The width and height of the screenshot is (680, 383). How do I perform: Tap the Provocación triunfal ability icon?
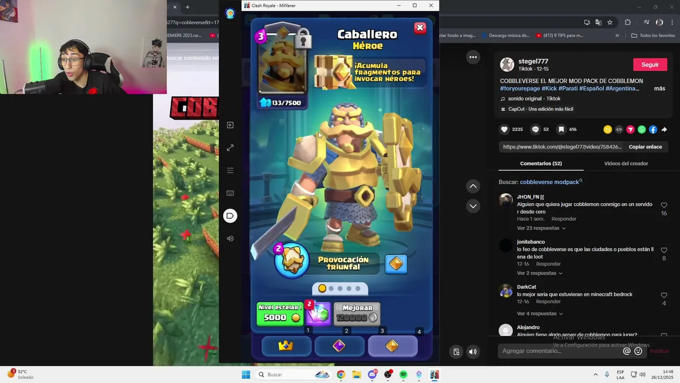pyautogui.click(x=292, y=260)
